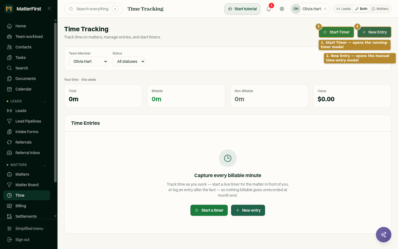Viewport: 398px width, 249px height.
Task: Click the Time Entries heading
Action: click(85, 123)
